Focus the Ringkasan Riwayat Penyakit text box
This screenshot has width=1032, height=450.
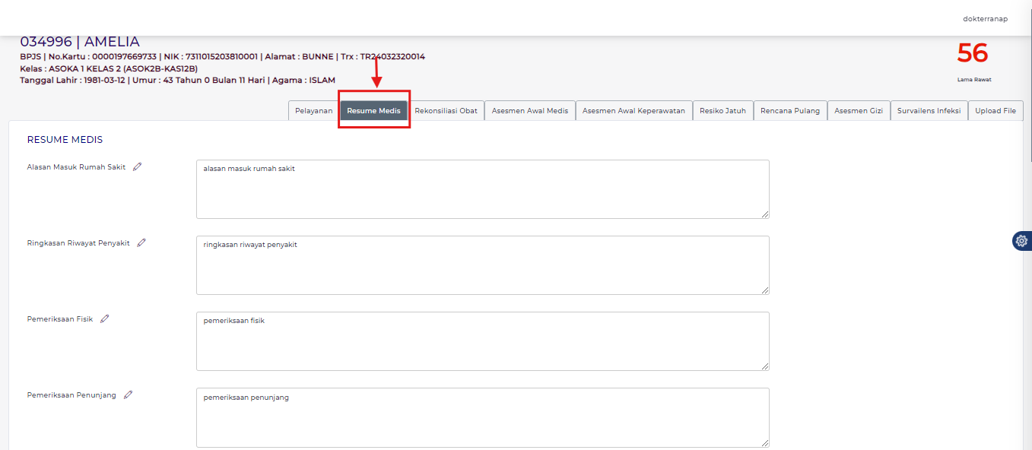482,266
